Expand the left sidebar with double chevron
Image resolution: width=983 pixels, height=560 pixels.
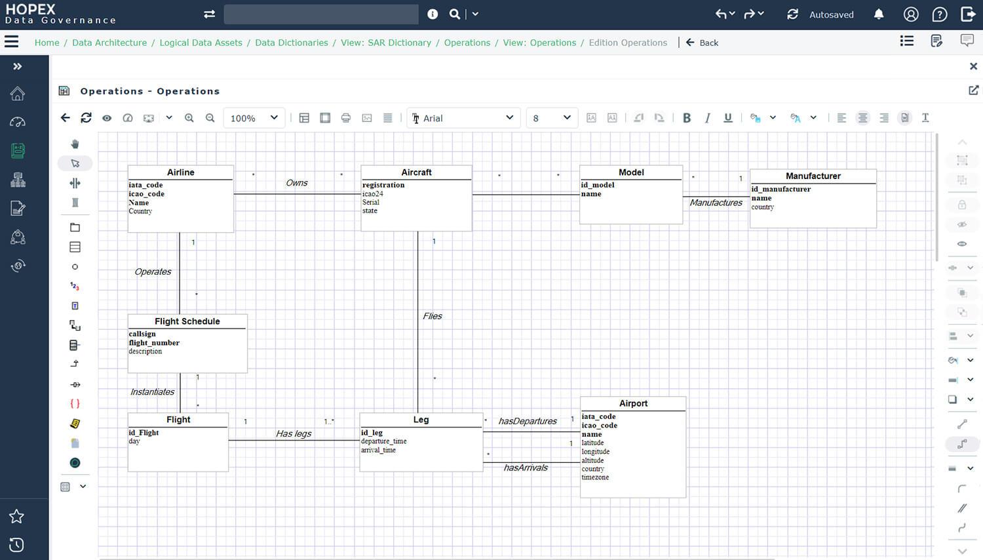click(18, 66)
